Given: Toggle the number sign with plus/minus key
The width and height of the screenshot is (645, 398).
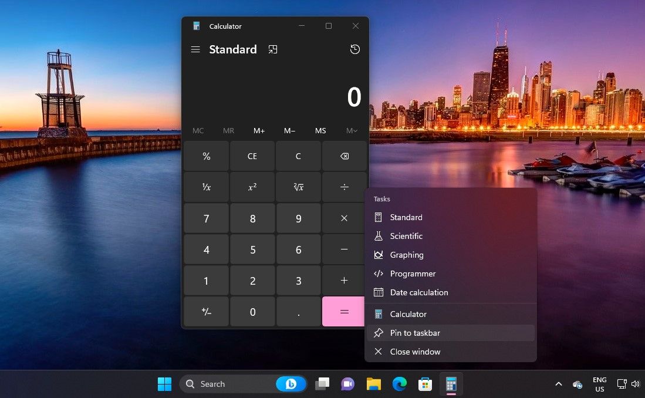Looking at the screenshot, I should tap(206, 311).
